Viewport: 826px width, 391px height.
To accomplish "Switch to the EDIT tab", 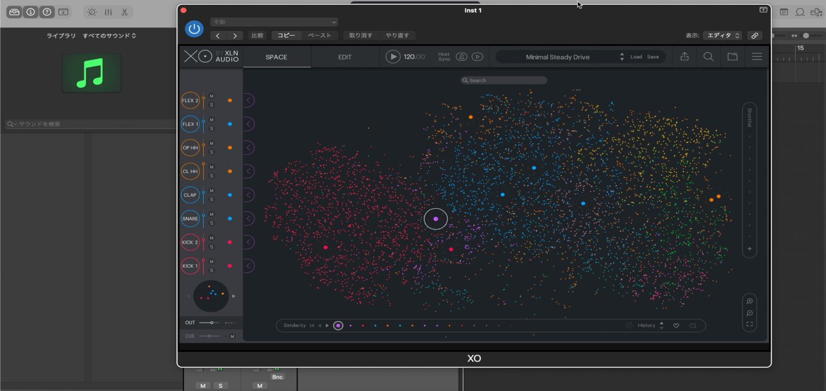I will [345, 57].
